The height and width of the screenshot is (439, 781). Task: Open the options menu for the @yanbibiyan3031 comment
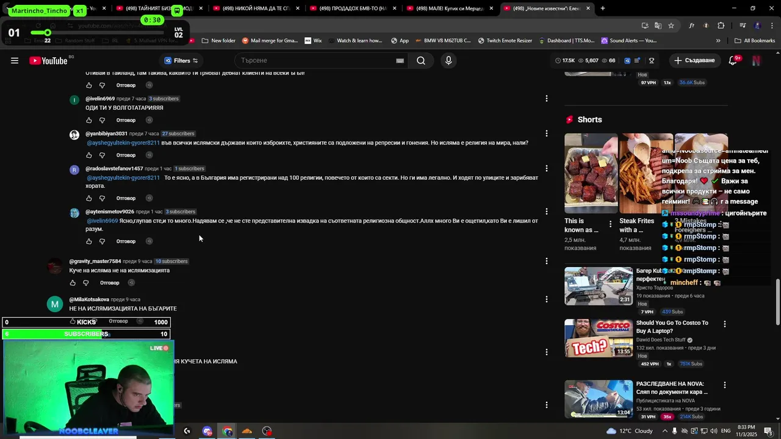[x=547, y=134]
